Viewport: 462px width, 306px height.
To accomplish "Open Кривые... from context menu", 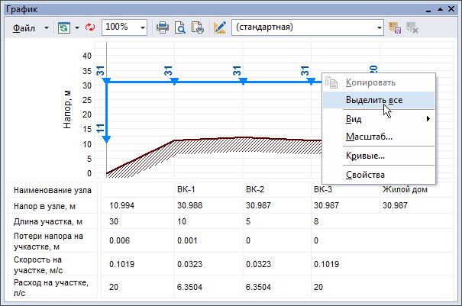I will tap(364, 156).
